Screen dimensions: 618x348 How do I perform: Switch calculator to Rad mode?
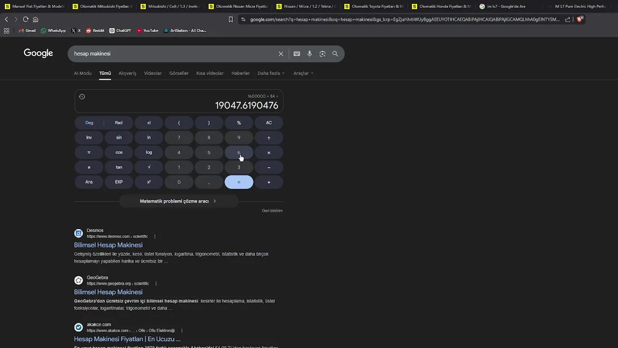click(119, 123)
